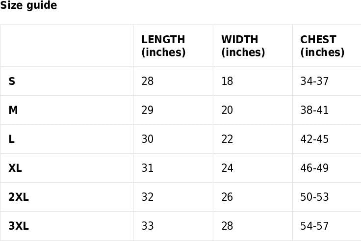Select the WIDTH (inches) column header
361x241 pixels.
pyautogui.click(x=243, y=46)
